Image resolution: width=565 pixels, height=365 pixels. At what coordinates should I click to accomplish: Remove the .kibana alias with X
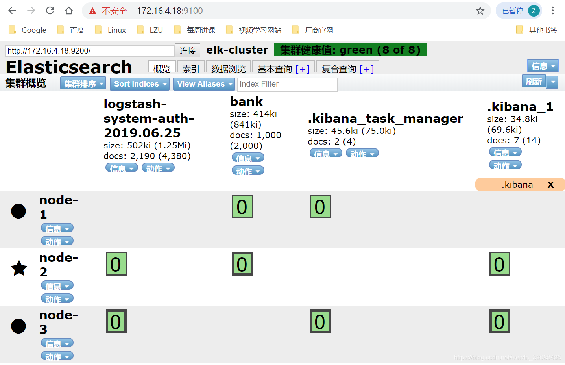[551, 185]
